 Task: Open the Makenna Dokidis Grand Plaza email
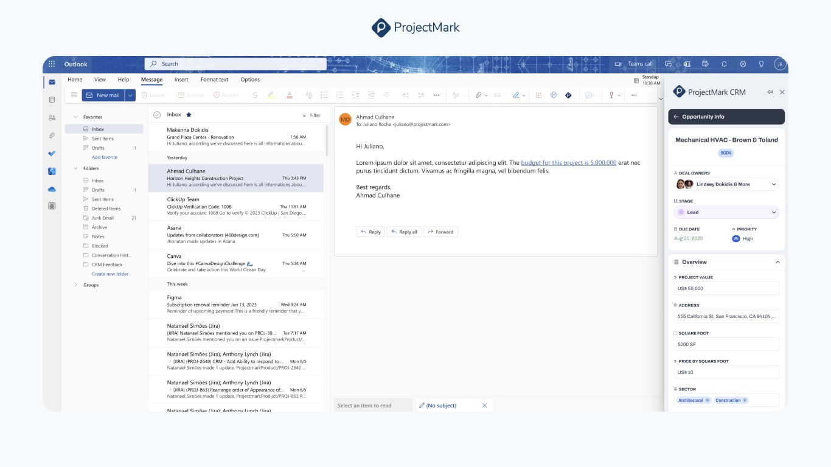pyautogui.click(x=236, y=137)
